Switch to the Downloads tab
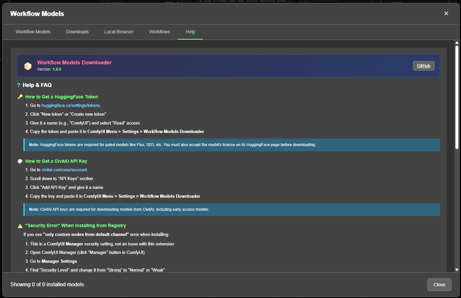 [77, 32]
